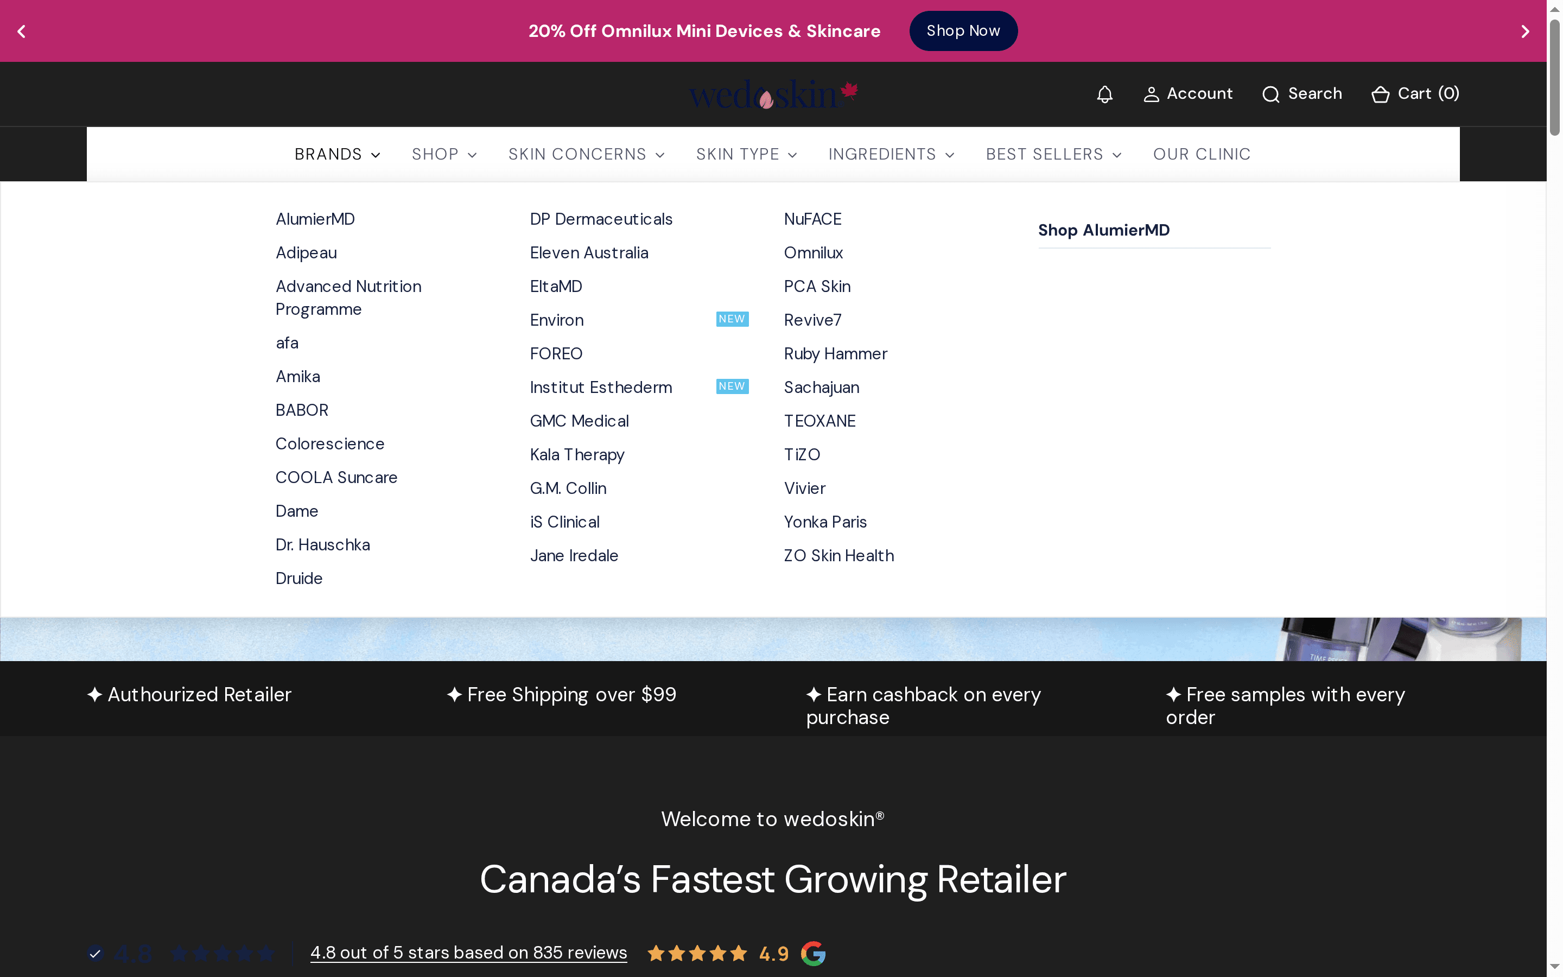Open the Shop AlumierMD link
Screen dimensions: 1563x977
pyautogui.click(x=1104, y=230)
